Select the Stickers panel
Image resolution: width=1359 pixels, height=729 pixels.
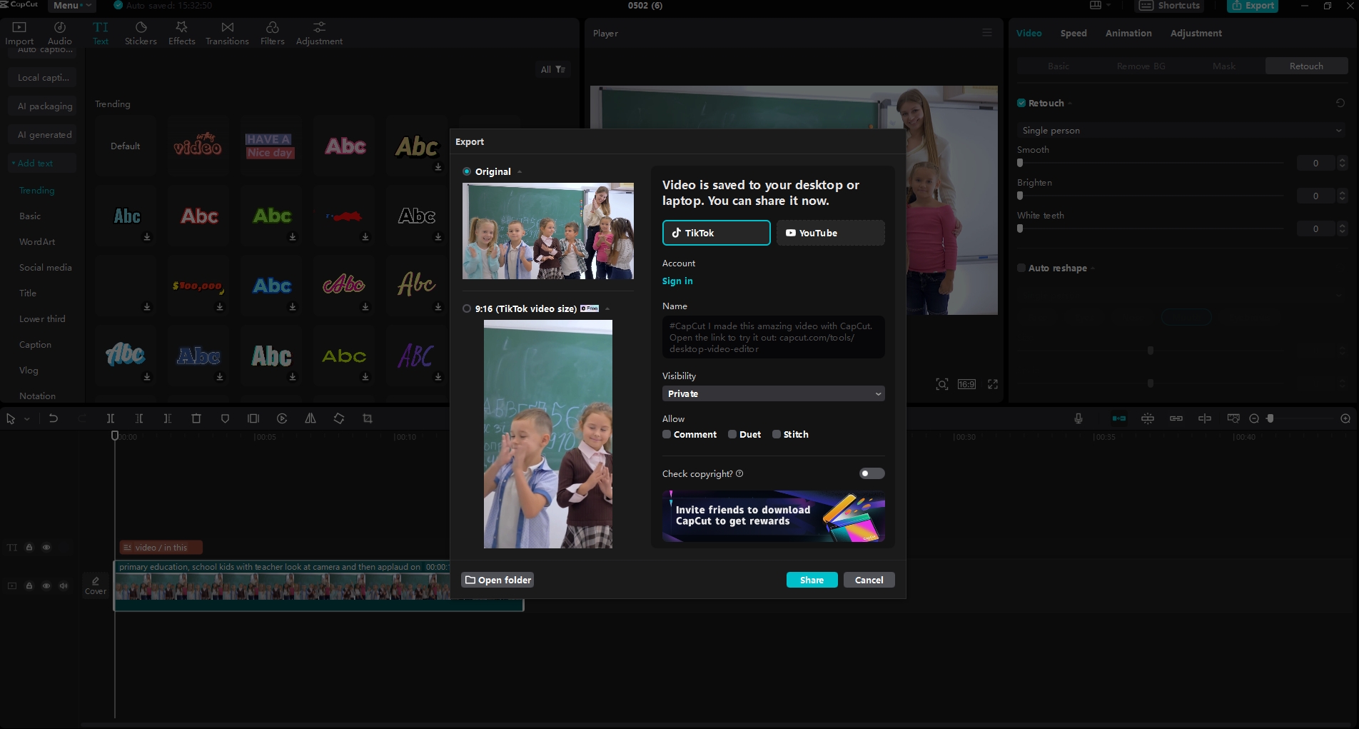[x=141, y=32]
